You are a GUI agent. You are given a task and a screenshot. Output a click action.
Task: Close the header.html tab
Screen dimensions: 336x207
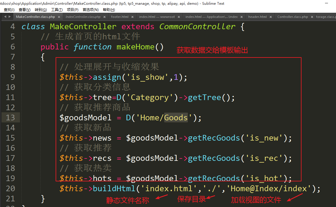270,17
